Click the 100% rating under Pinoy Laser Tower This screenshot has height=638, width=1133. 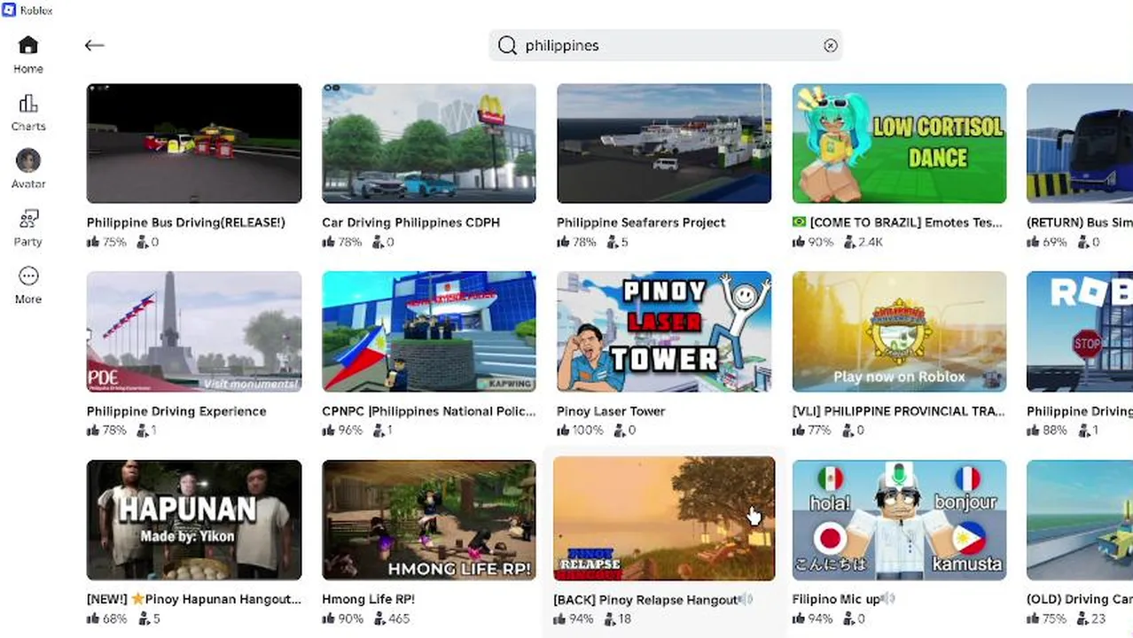point(580,430)
